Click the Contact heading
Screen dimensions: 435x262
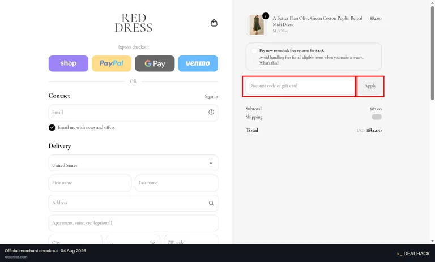[59, 96]
